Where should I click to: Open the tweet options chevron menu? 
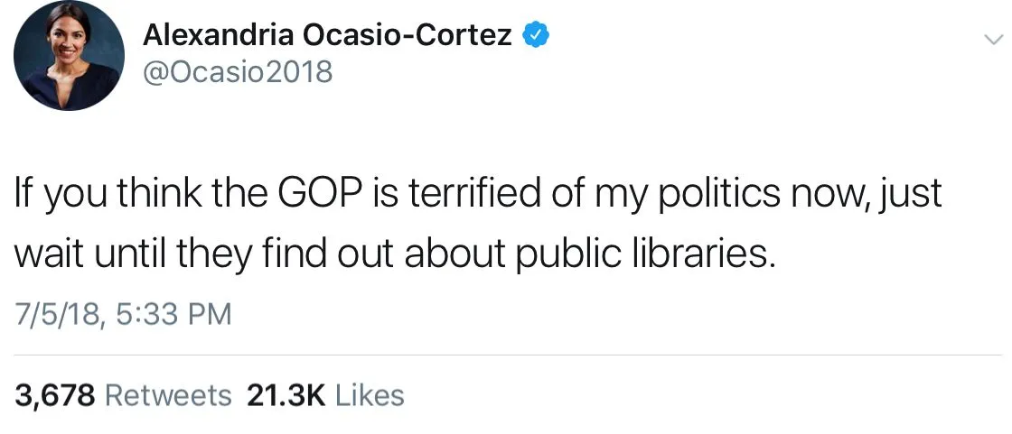point(992,40)
